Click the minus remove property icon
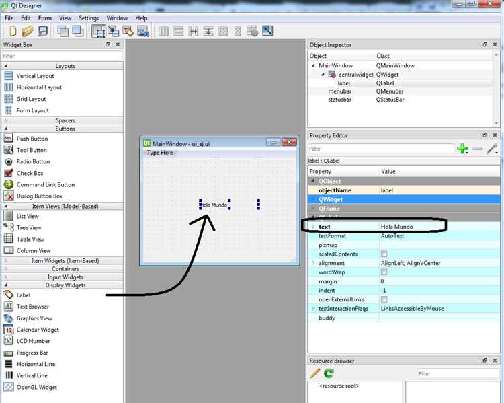Viewport: 504px width, 403px height. pos(477,149)
